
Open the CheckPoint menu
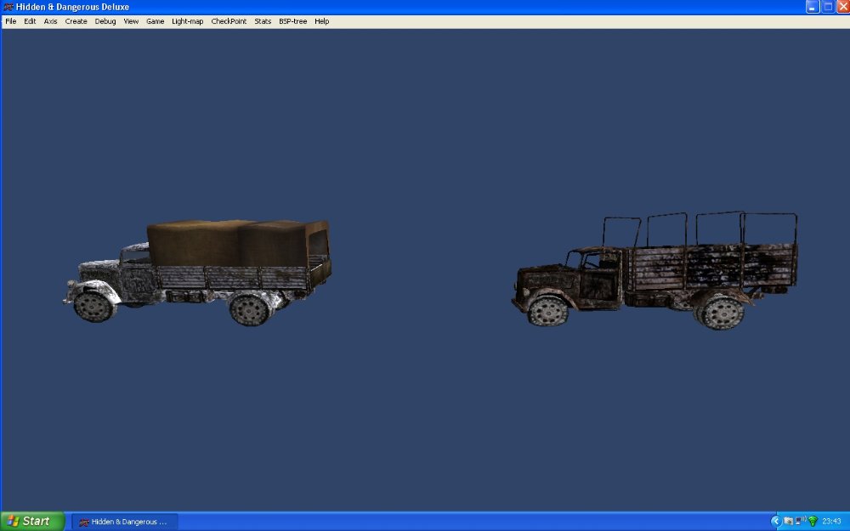coord(229,21)
